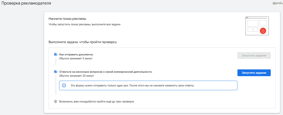Click the "Обычно занимает 20 минут" label
The height and width of the screenshot is (115, 283).
tap(76, 75)
